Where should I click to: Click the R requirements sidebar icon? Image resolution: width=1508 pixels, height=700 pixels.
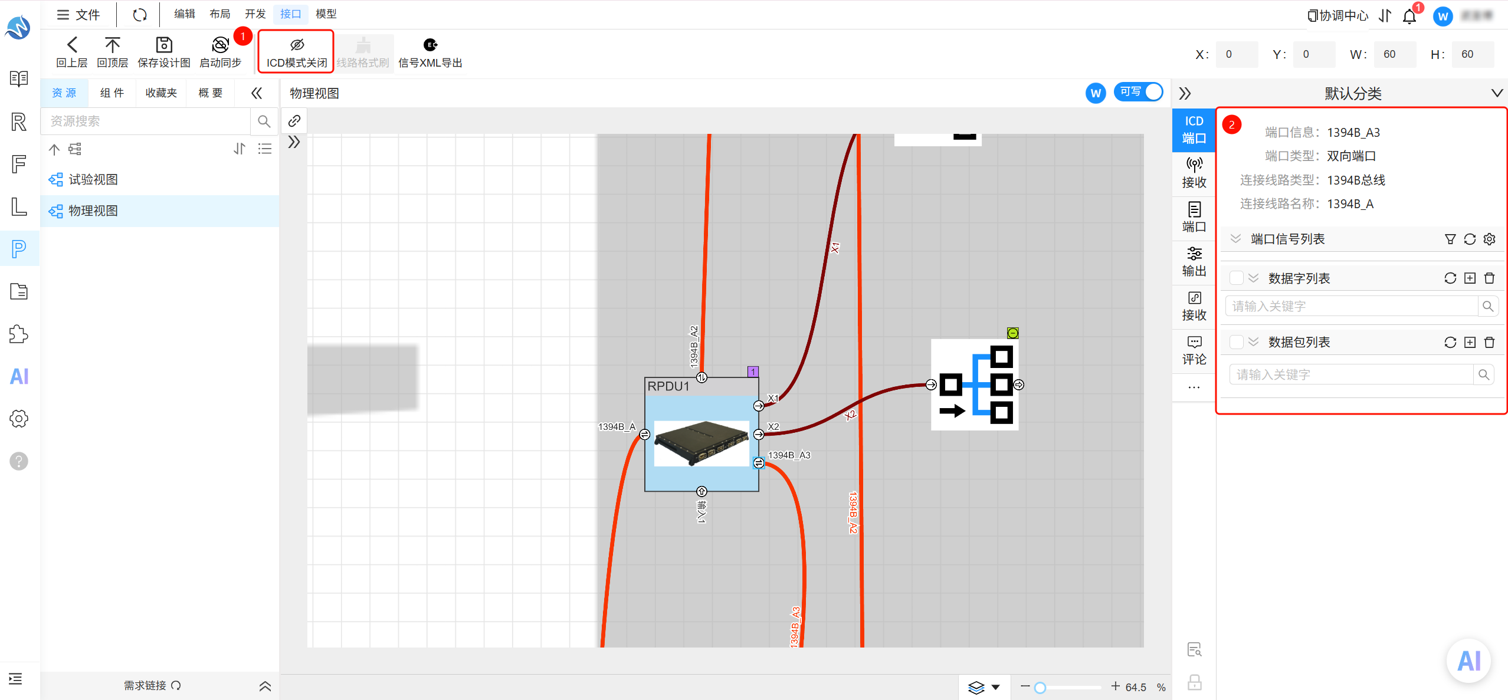pyautogui.click(x=19, y=122)
